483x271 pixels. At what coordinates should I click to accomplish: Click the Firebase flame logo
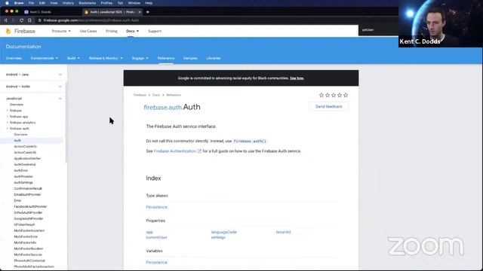(x=8, y=31)
